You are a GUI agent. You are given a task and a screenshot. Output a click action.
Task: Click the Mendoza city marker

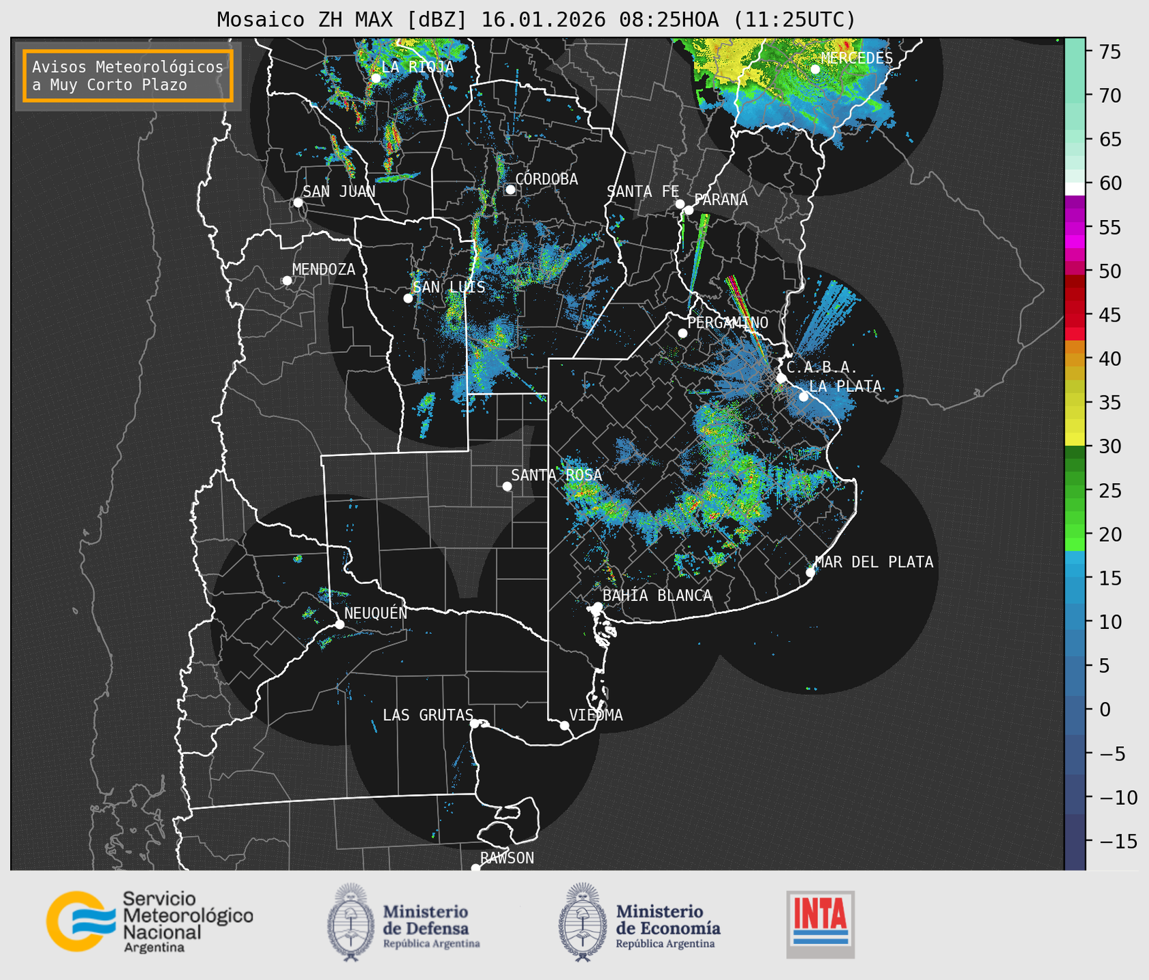coord(287,281)
